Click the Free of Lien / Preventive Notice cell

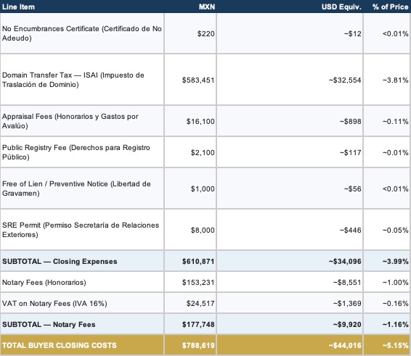pos(82,189)
